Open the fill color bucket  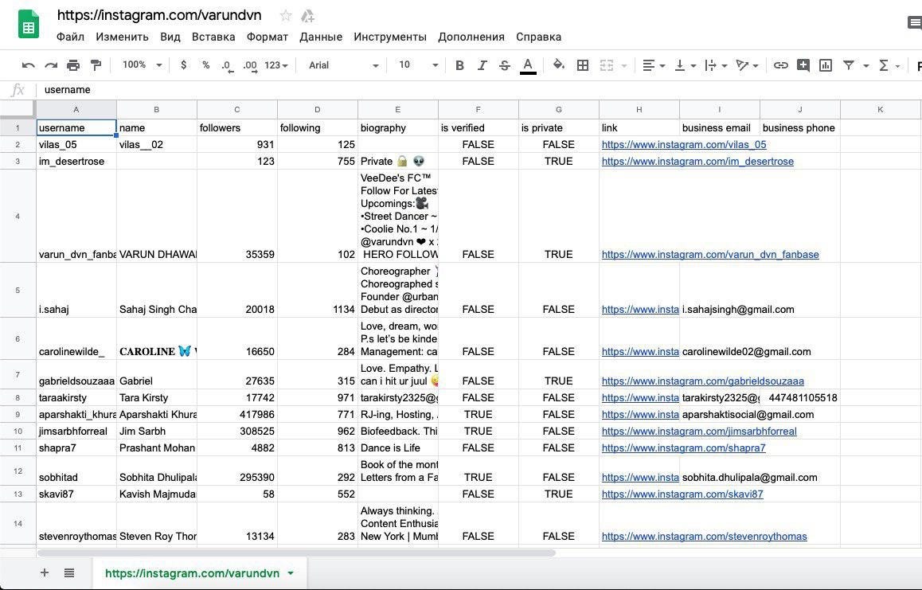click(559, 65)
